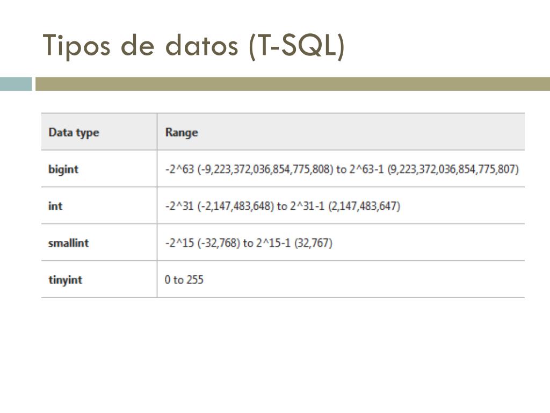Click the slide title "Tipos de datos (T-SQL)"
The height and width of the screenshot is (413, 550).
(x=194, y=45)
